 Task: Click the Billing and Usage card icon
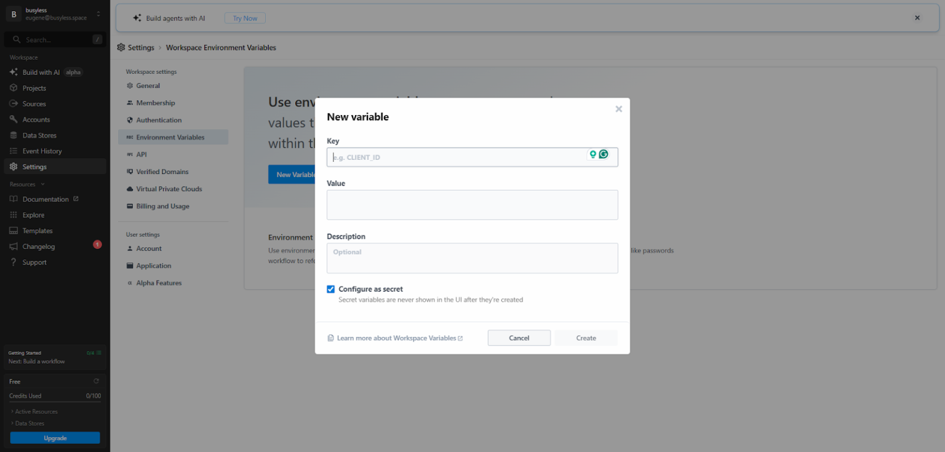coord(130,206)
